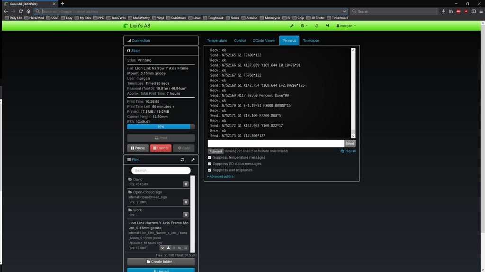Click the browser Search box
Screen dimensions: 485x272
pos(395,11)
